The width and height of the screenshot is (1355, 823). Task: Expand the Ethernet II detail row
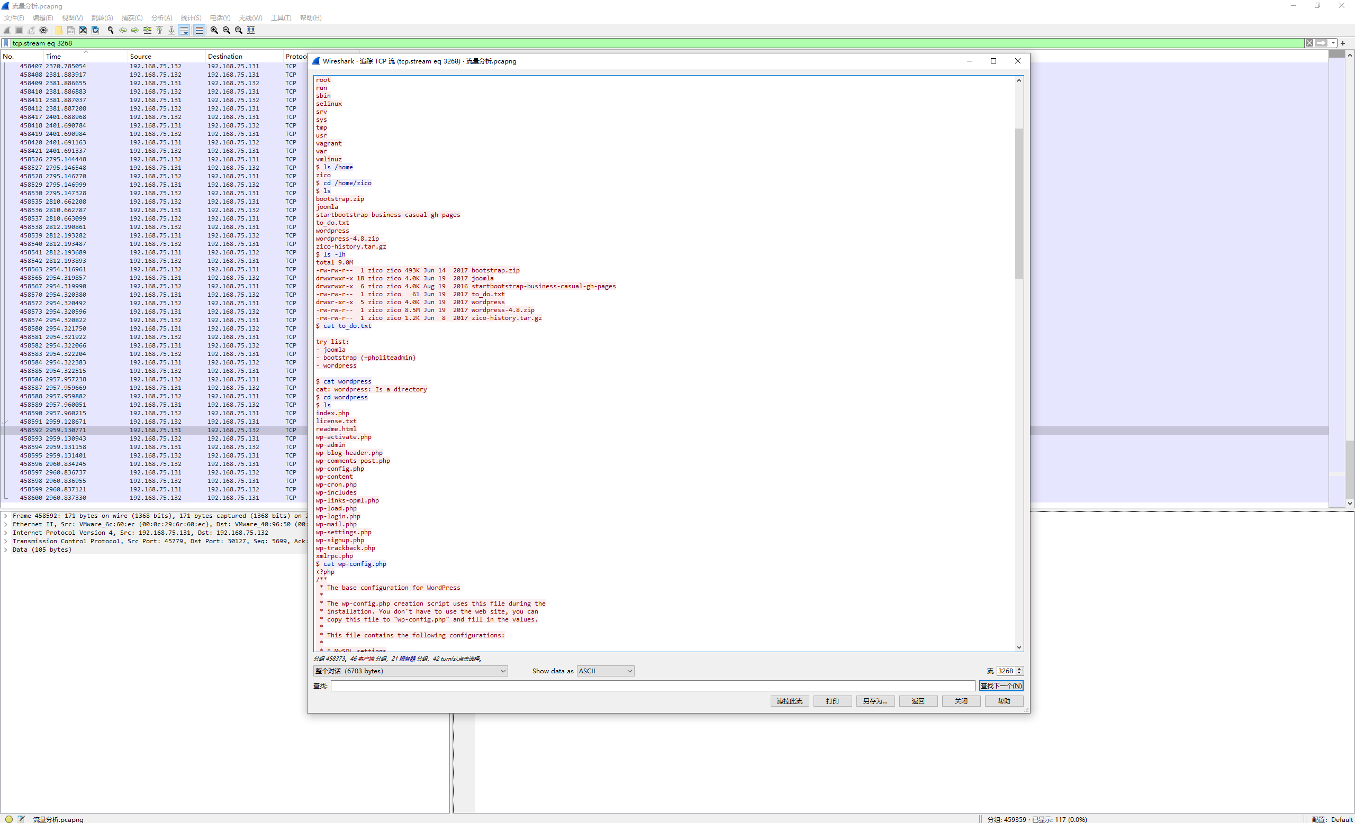[x=5, y=524]
